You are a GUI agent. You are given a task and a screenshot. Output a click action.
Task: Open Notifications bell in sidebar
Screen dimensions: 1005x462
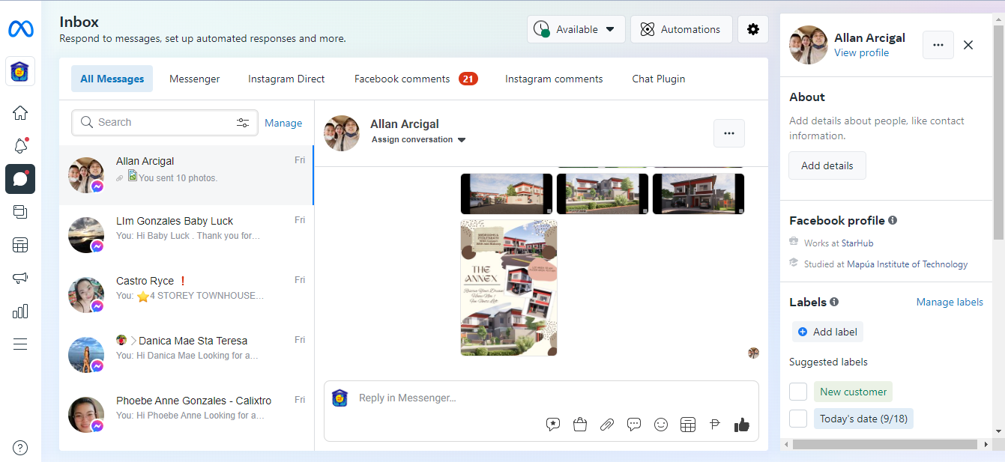tap(20, 145)
